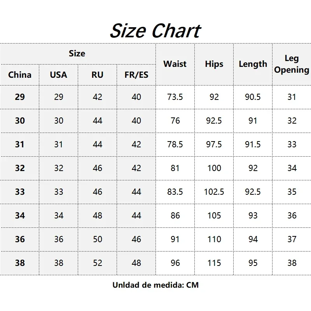Click the bold China size 29 cell

20,97
